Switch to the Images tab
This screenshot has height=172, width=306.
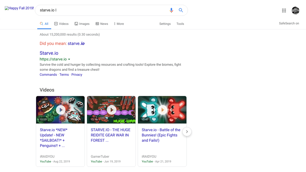82,24
